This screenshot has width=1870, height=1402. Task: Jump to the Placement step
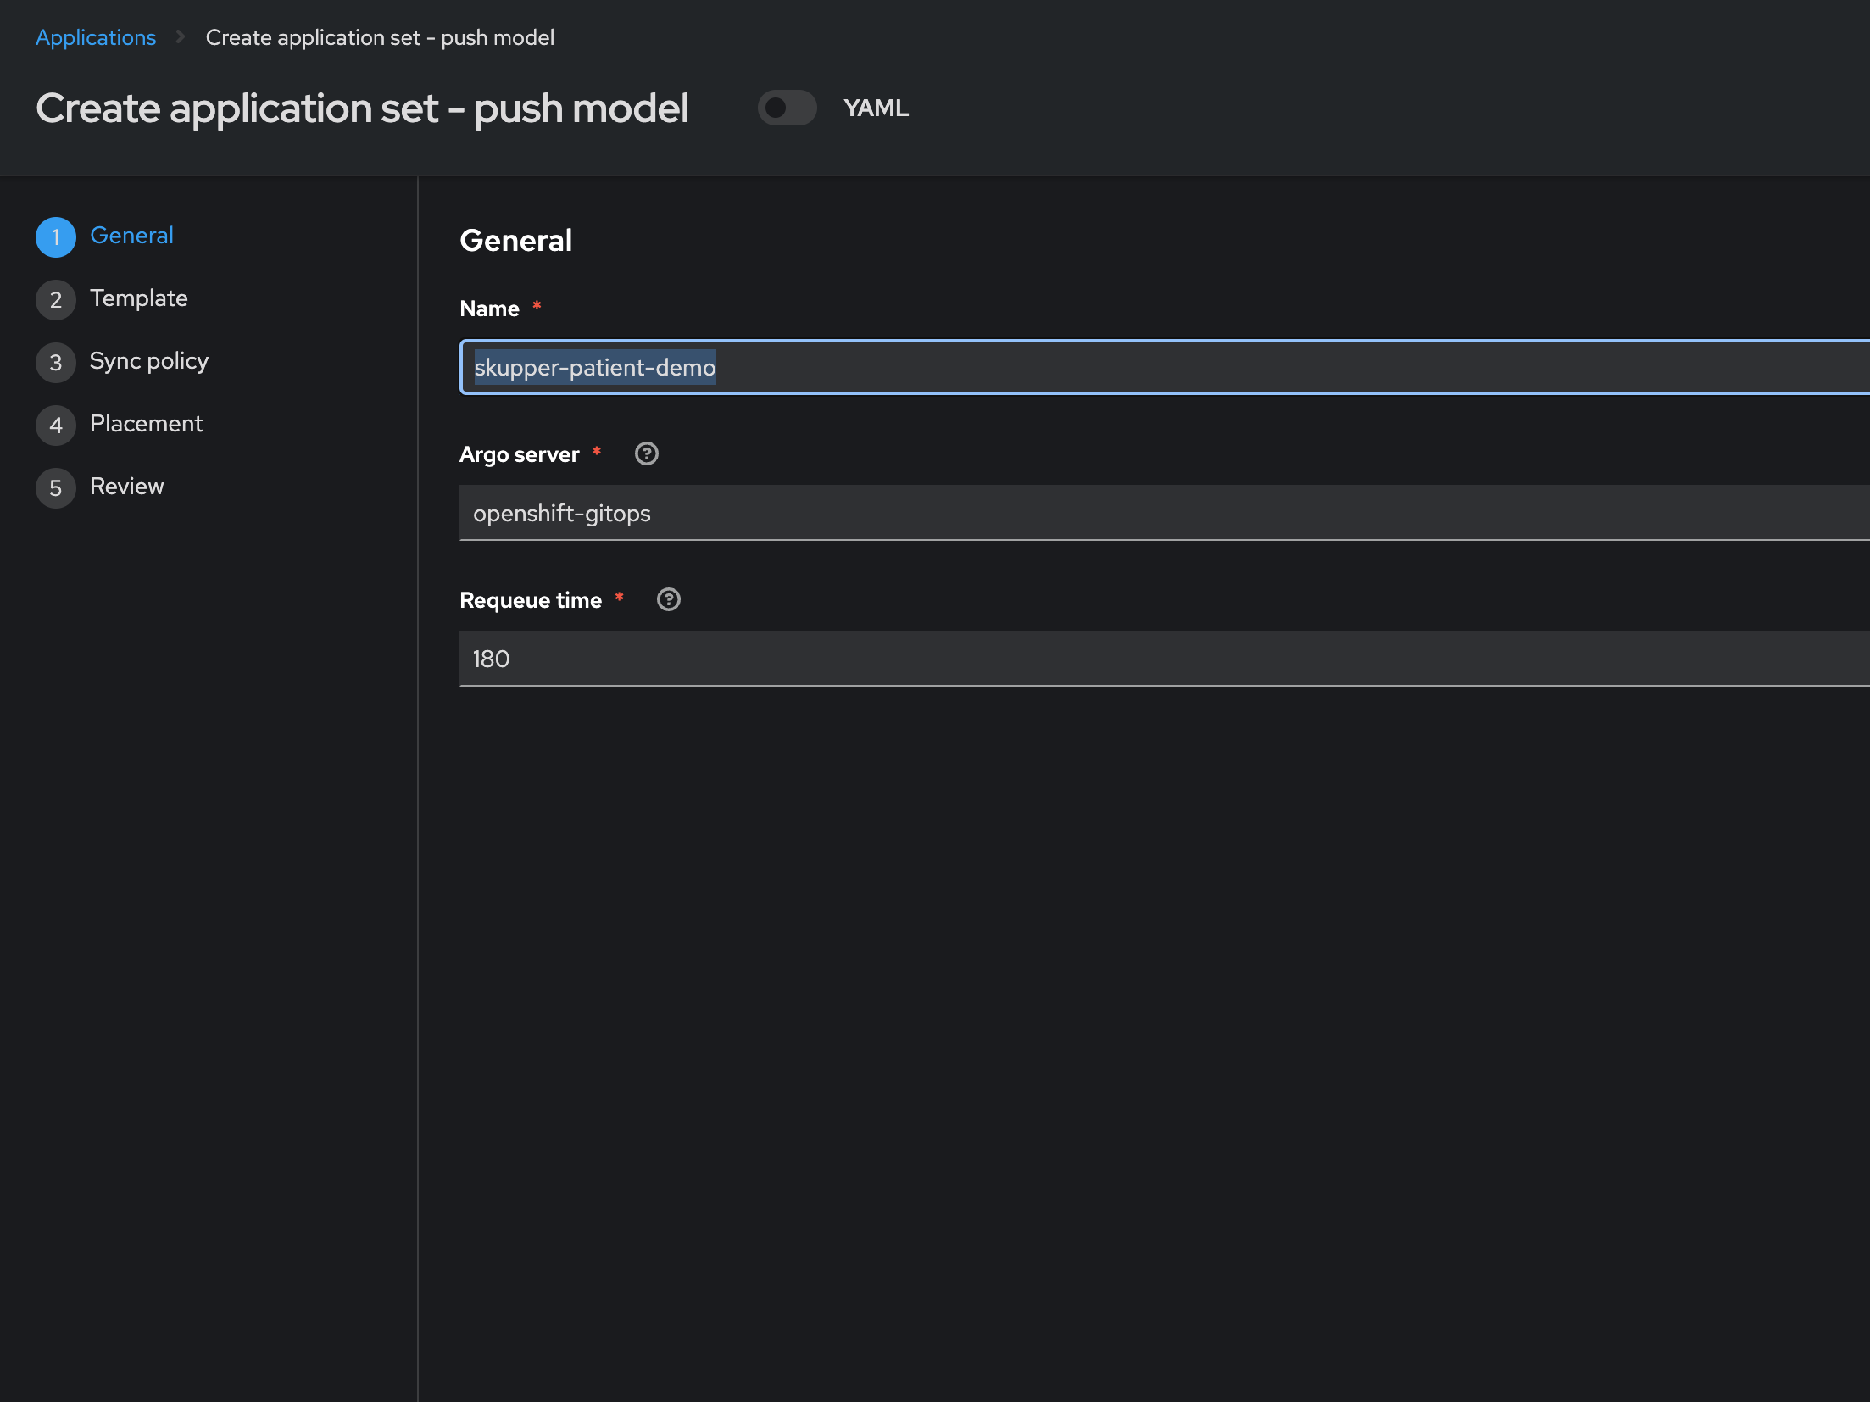146,424
